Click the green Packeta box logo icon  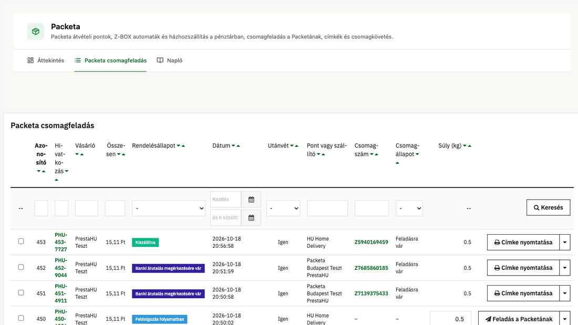click(35, 32)
